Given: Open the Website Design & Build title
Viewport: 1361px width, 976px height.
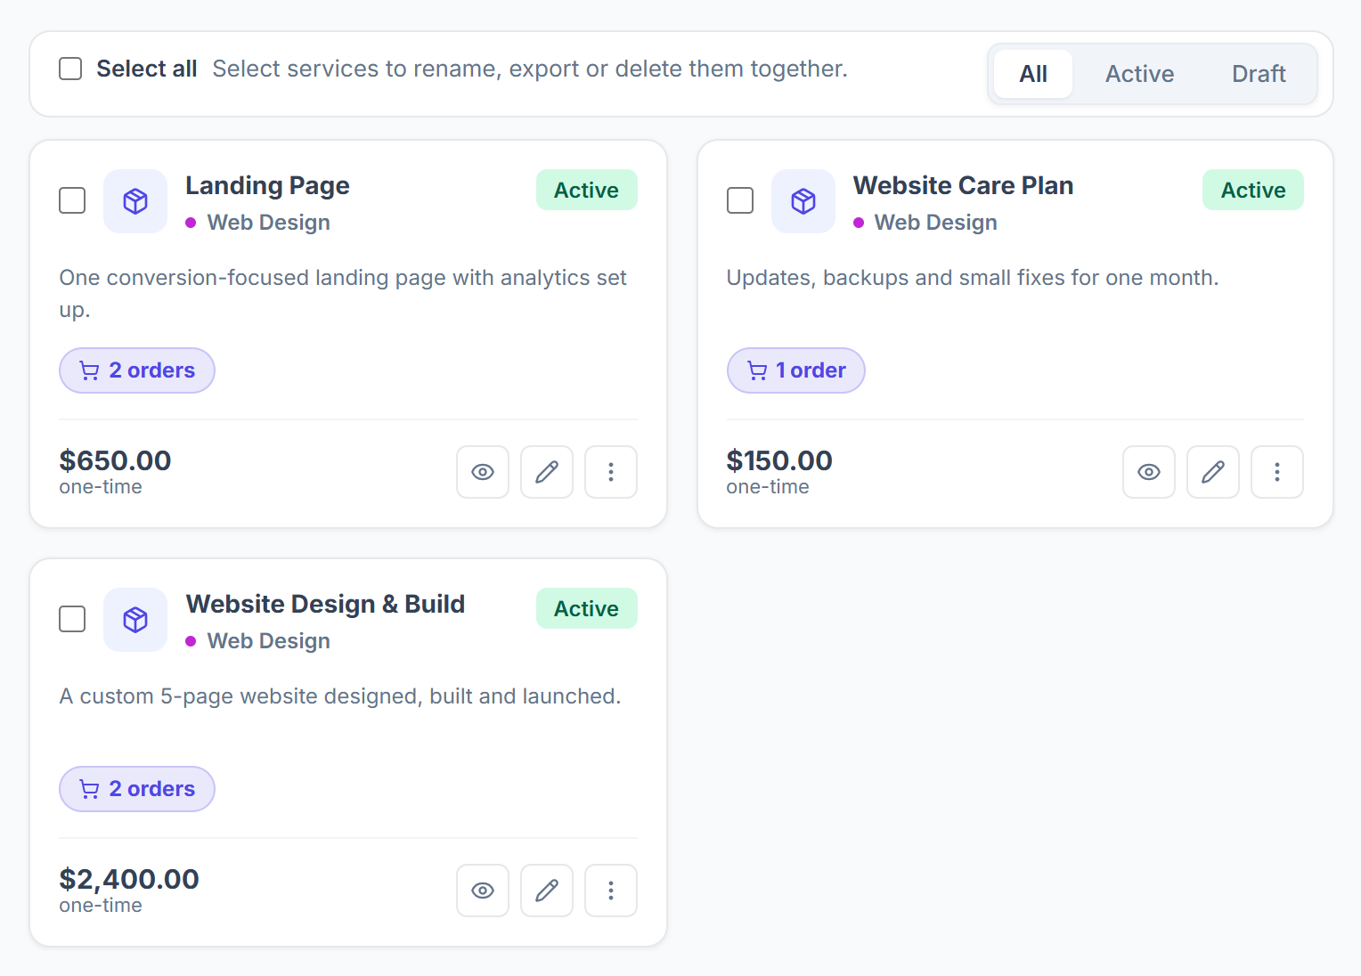Looking at the screenshot, I should (x=325, y=605).
